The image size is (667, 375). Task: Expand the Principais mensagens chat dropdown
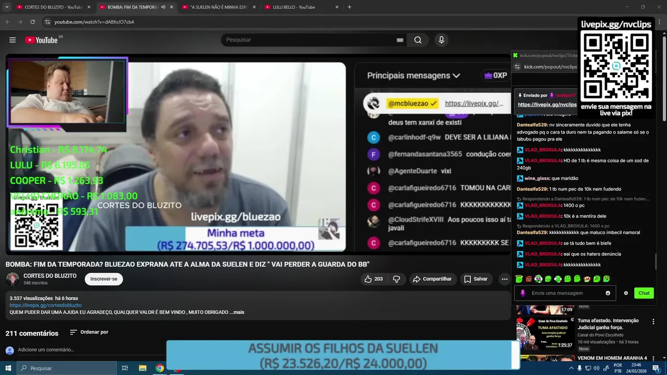point(413,76)
